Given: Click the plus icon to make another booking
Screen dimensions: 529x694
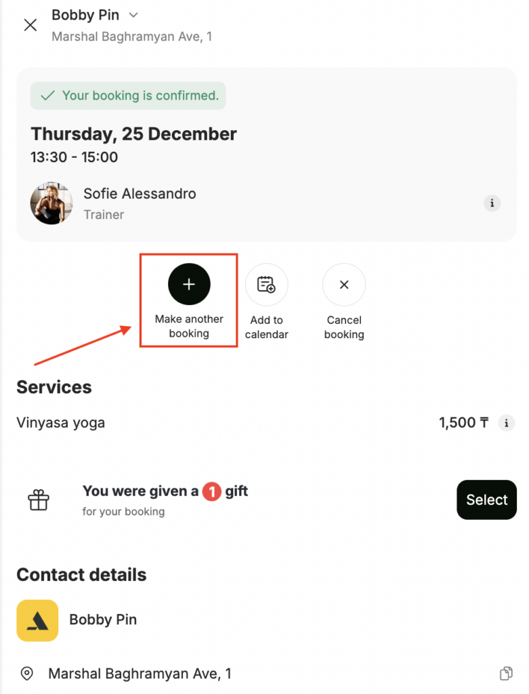Looking at the screenshot, I should coord(189,285).
